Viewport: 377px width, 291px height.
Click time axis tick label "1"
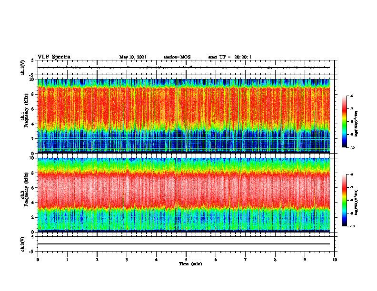pos(67,260)
